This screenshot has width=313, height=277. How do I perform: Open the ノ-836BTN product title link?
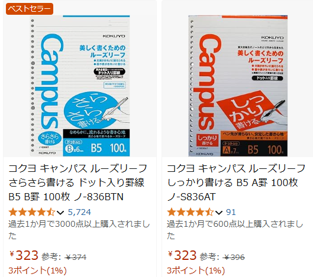pyautogui.click(x=78, y=183)
